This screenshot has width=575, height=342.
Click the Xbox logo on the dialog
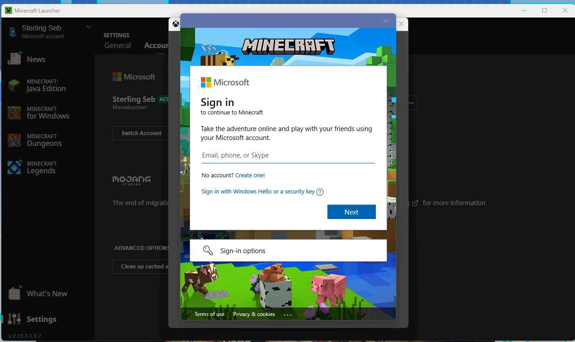point(176,24)
